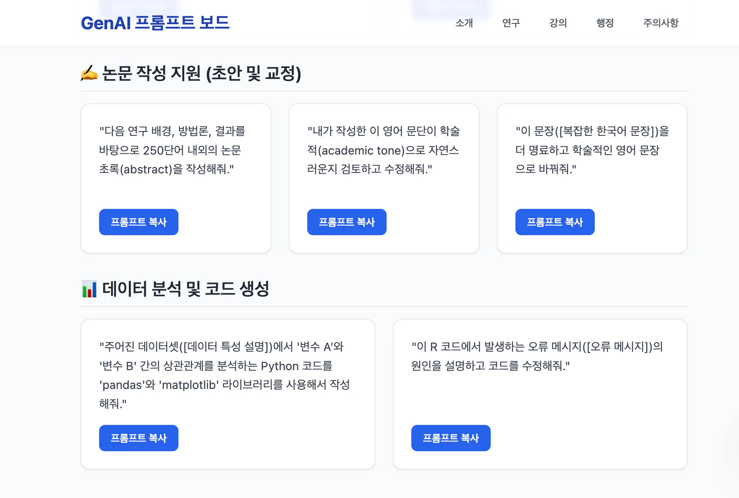Open the 강의 section from navigation
Viewport: 739px width, 498px height.
pyautogui.click(x=558, y=23)
